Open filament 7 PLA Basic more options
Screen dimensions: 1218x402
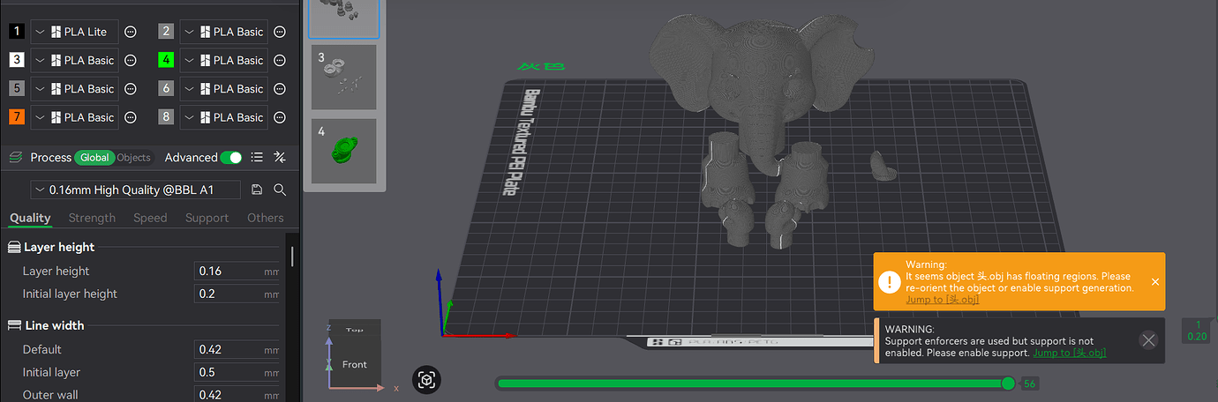(131, 117)
